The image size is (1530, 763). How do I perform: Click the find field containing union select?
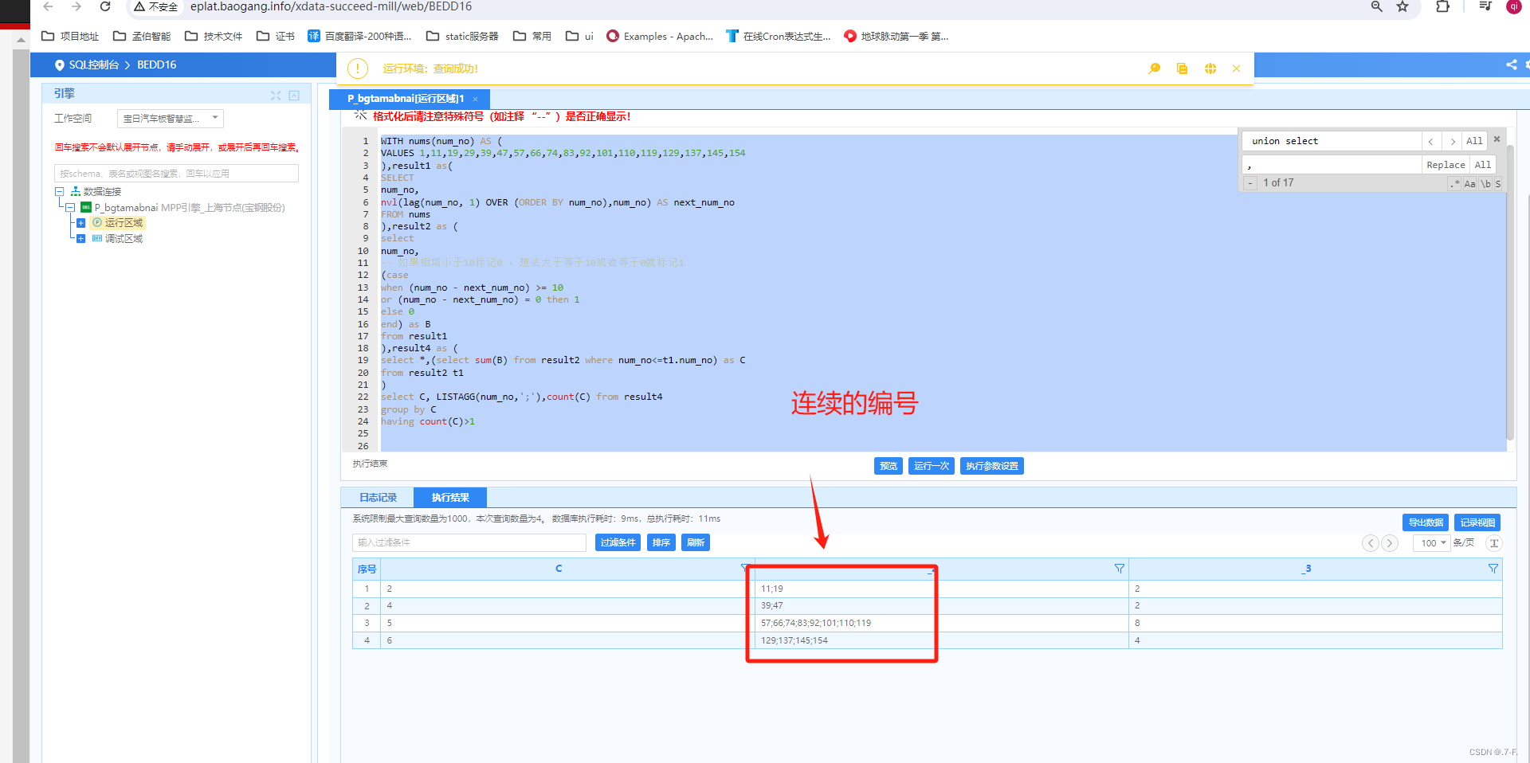[x=1333, y=141]
